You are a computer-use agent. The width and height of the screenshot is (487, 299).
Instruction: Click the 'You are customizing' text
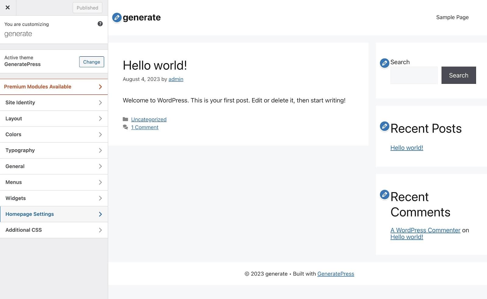tap(26, 24)
